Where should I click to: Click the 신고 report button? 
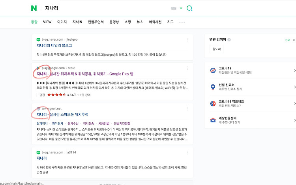point(287,40)
